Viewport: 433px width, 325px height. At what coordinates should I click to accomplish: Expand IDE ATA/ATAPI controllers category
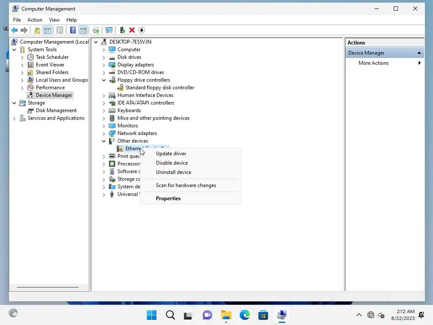coord(104,103)
